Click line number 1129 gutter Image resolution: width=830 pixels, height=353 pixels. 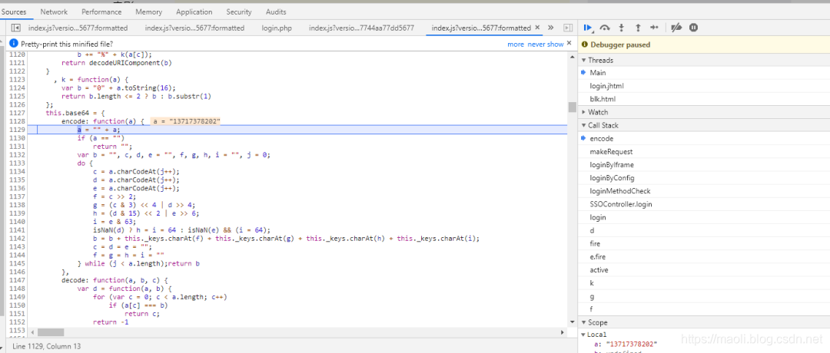pos(16,130)
